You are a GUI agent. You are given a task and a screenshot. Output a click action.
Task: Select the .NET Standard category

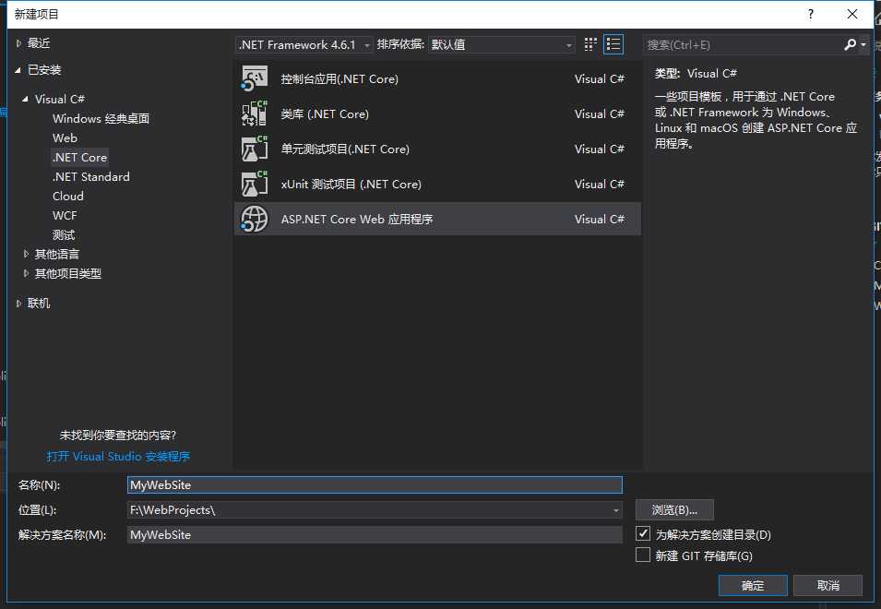click(91, 177)
